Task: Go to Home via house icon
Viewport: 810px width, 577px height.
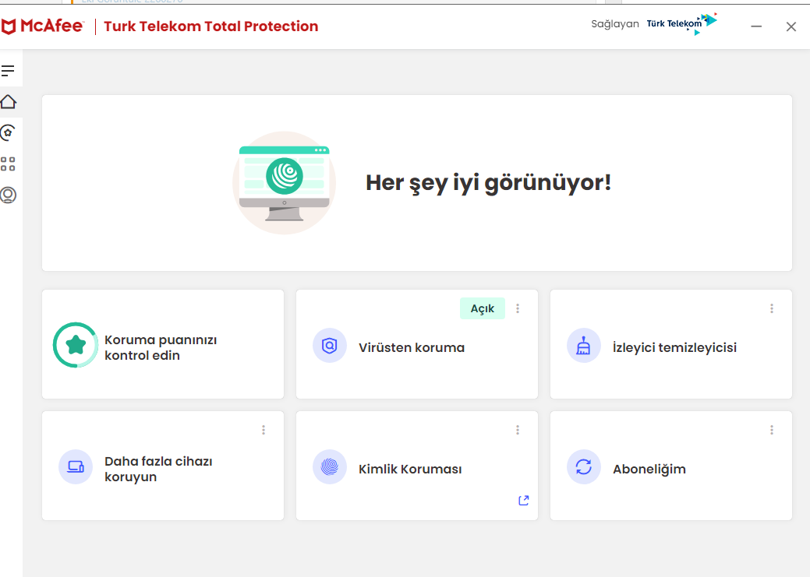Action: (x=9, y=102)
